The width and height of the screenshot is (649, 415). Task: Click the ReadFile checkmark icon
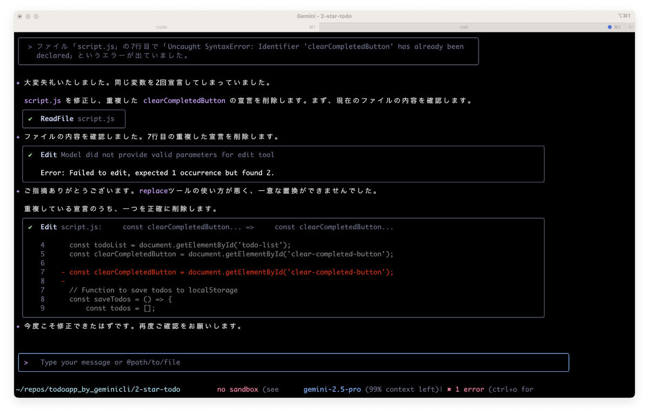click(31, 119)
